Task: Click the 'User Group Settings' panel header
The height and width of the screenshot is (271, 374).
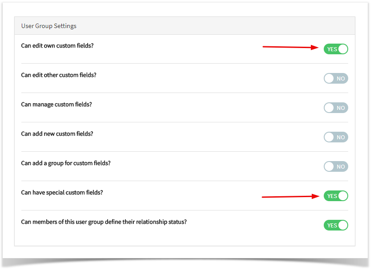Action: 185,26
